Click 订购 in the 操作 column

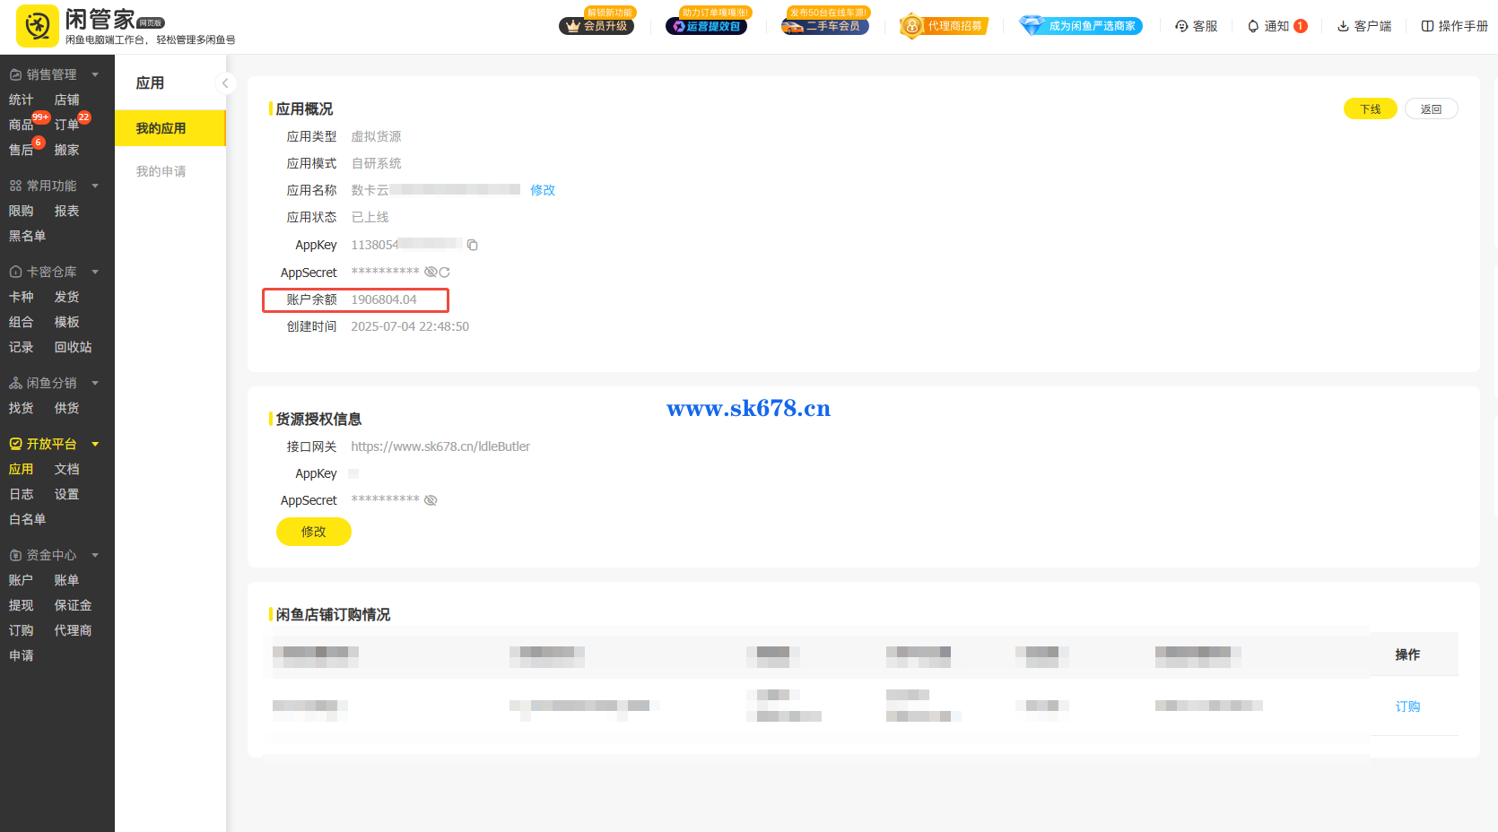1407,706
